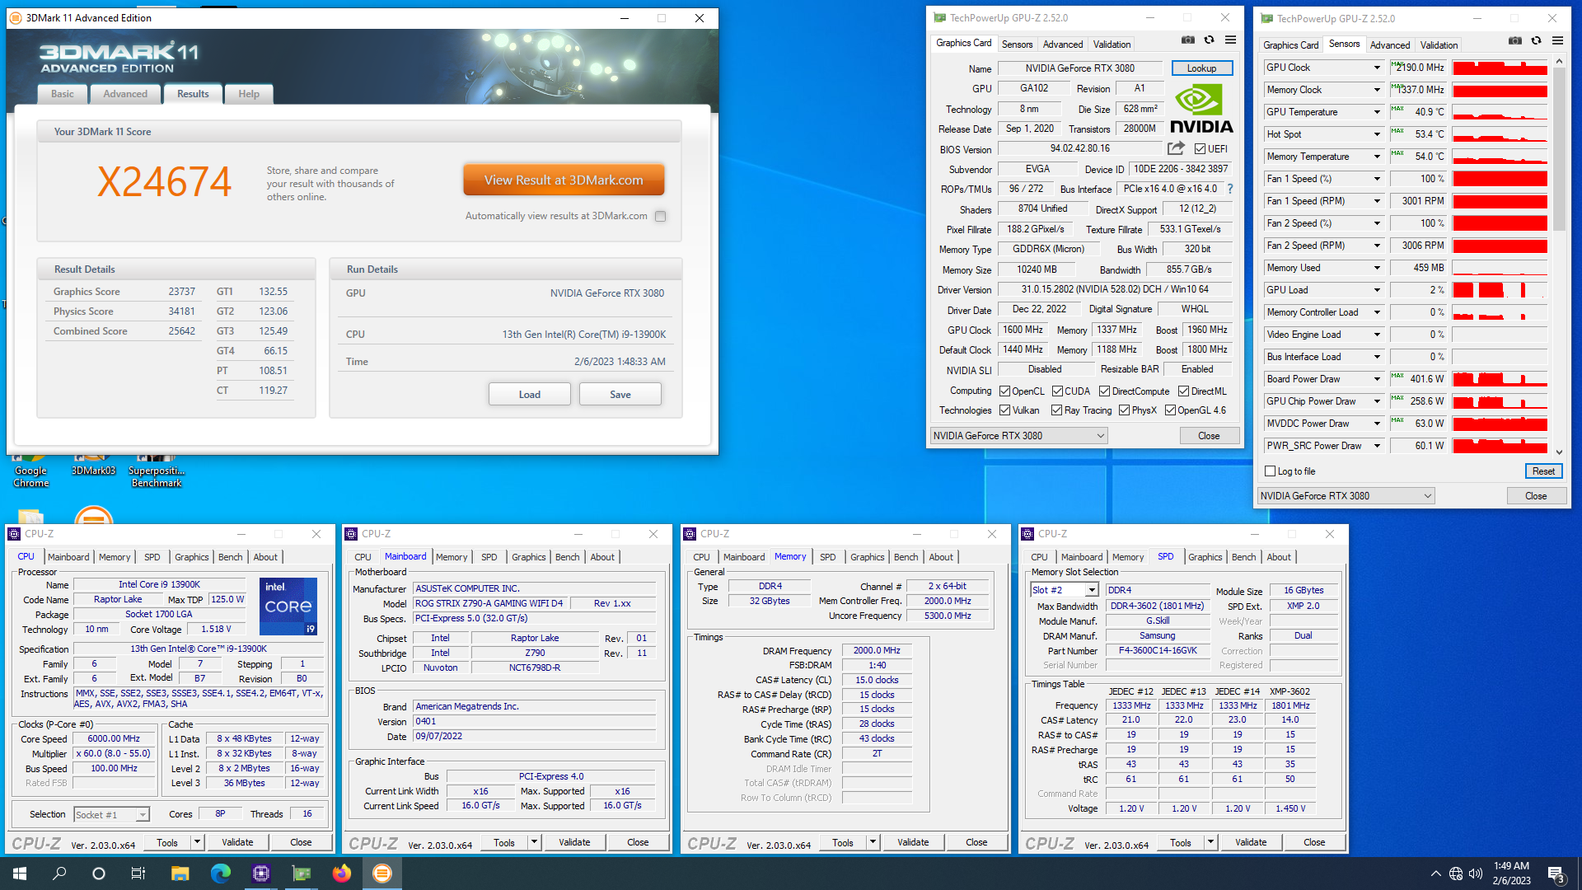
Task: Open GPU selector dropdown in GPU-Z Graphics Card window
Action: 1019,436
